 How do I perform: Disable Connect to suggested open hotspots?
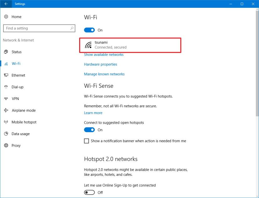pos(89,130)
